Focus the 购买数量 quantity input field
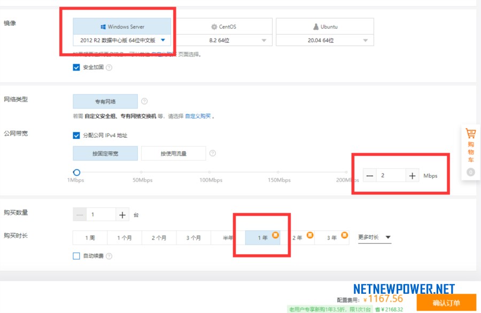Viewport: 481px width, 313px height. pyautogui.click(x=101, y=215)
